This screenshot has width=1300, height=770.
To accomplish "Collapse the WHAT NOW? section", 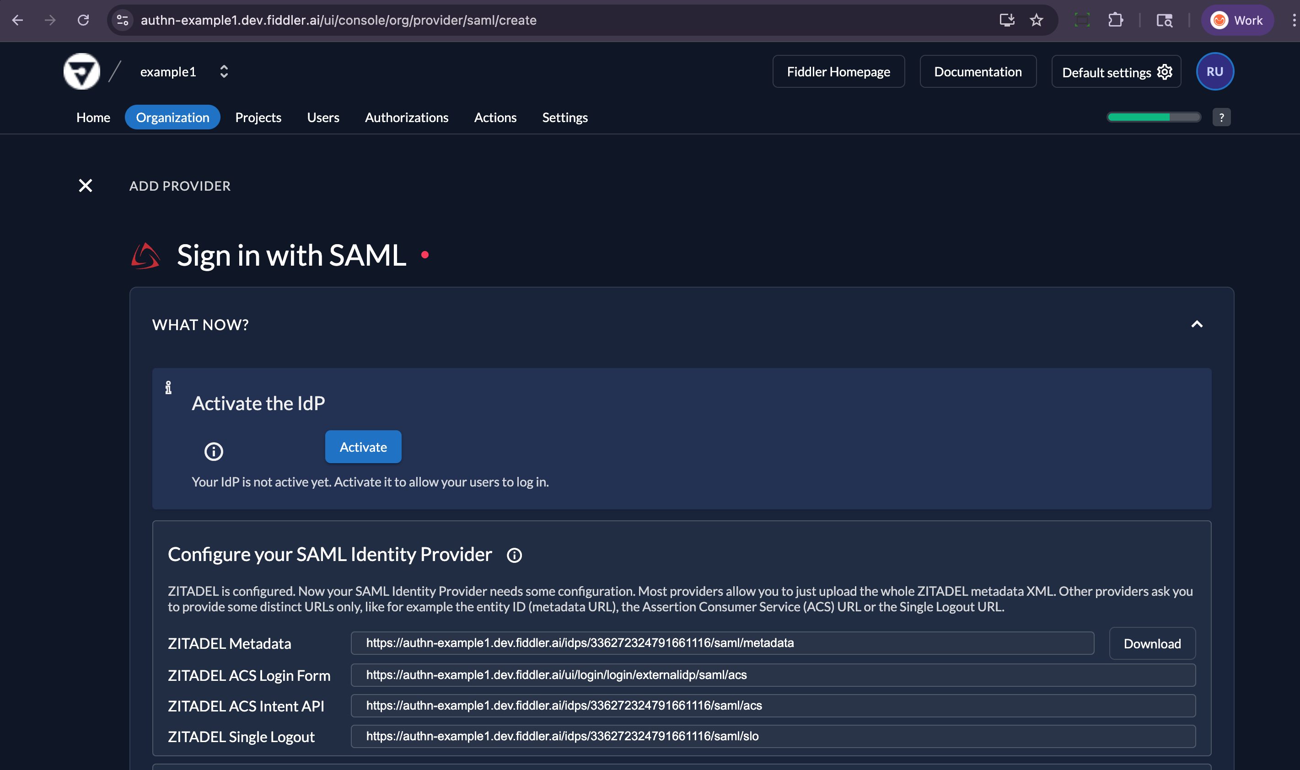I will pyautogui.click(x=1197, y=324).
